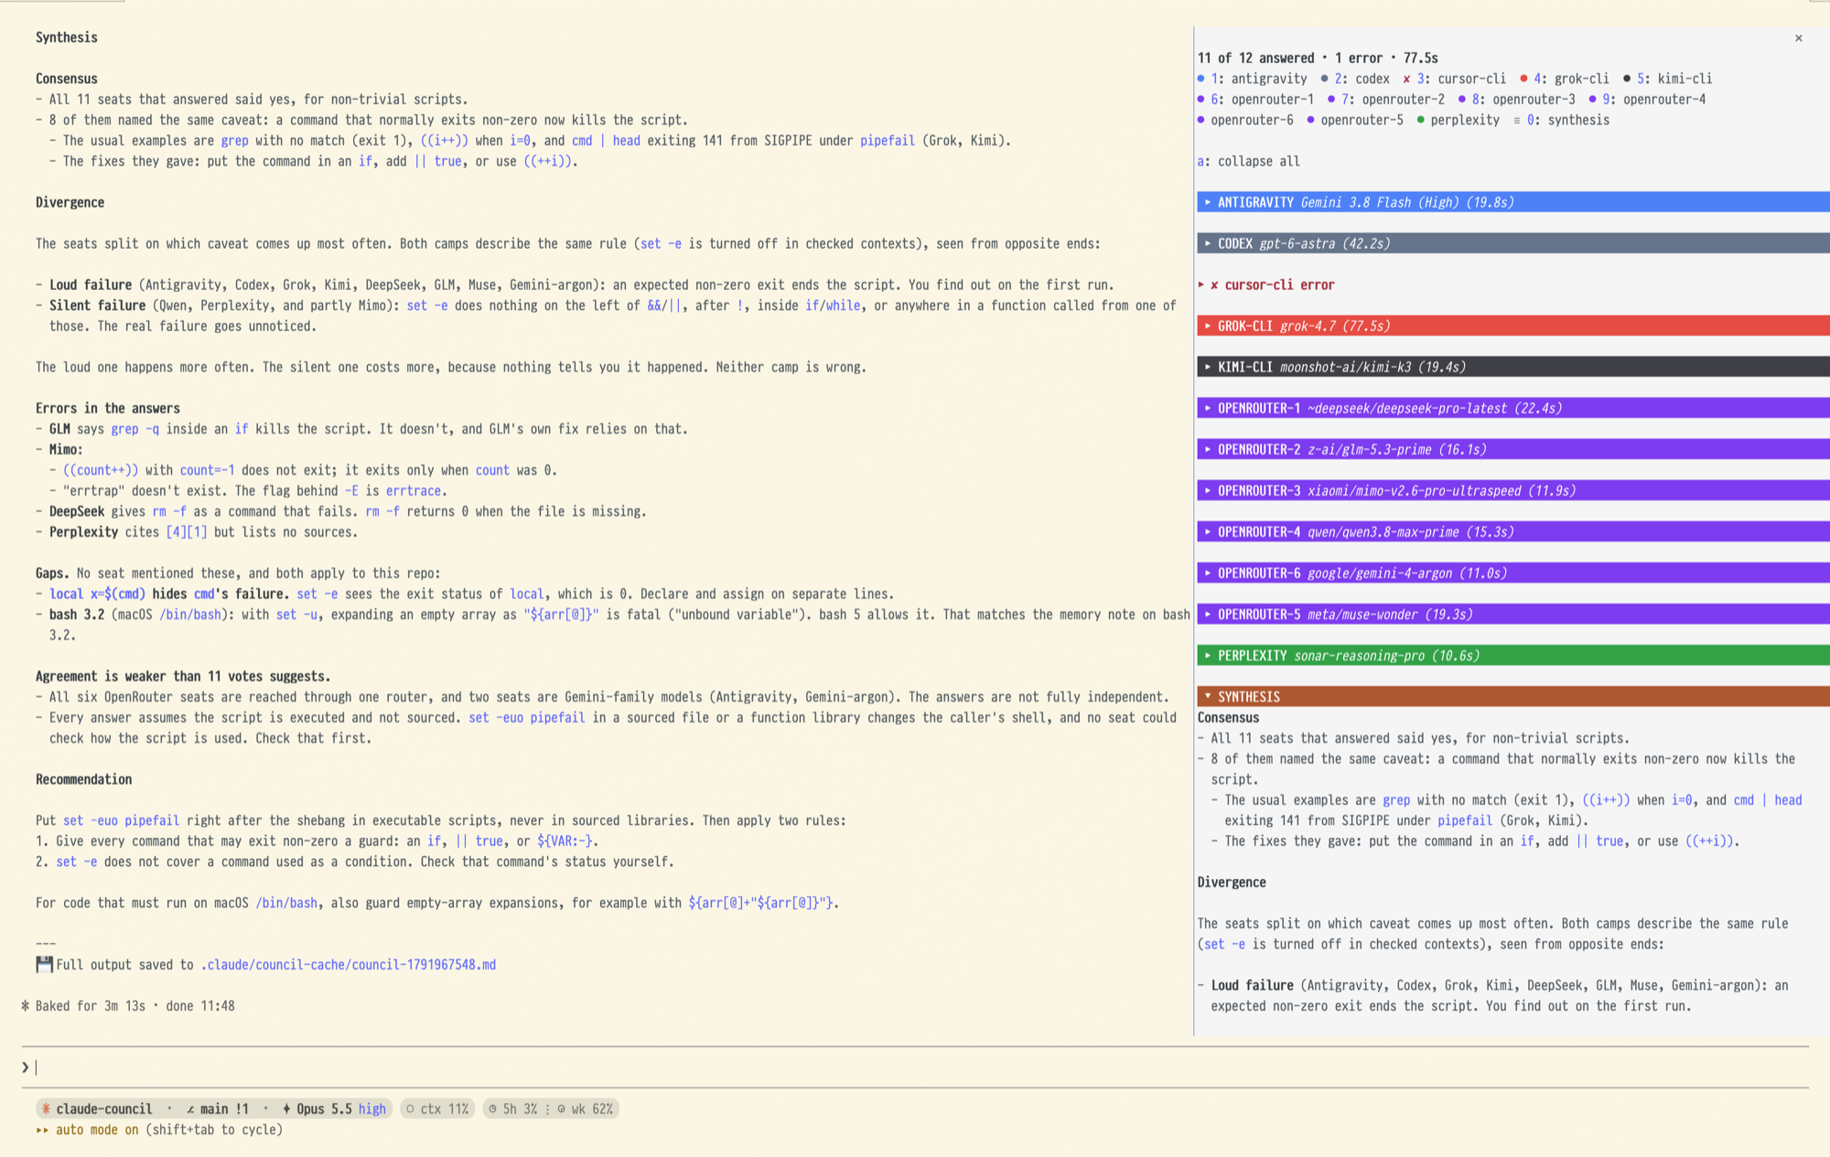
Task: Click the 5h 3% usage timer badge
Action: [512, 1109]
